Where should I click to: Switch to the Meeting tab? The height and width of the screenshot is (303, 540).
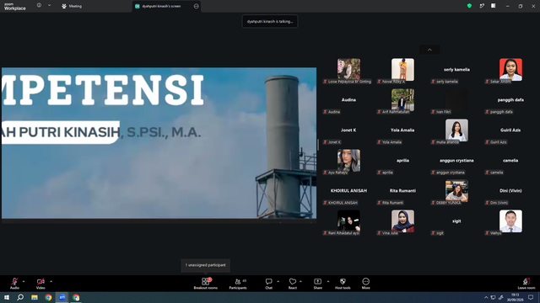point(72,6)
